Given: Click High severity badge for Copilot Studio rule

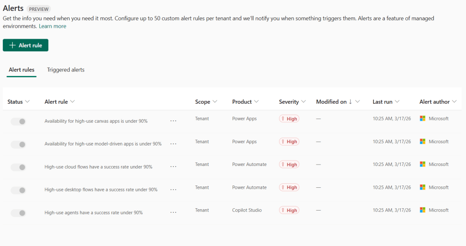Looking at the screenshot, I should tap(289, 211).
